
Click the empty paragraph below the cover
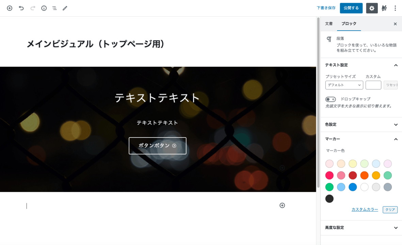coord(151,206)
